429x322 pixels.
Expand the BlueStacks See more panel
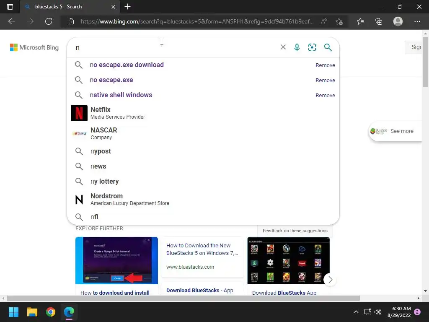click(395, 131)
